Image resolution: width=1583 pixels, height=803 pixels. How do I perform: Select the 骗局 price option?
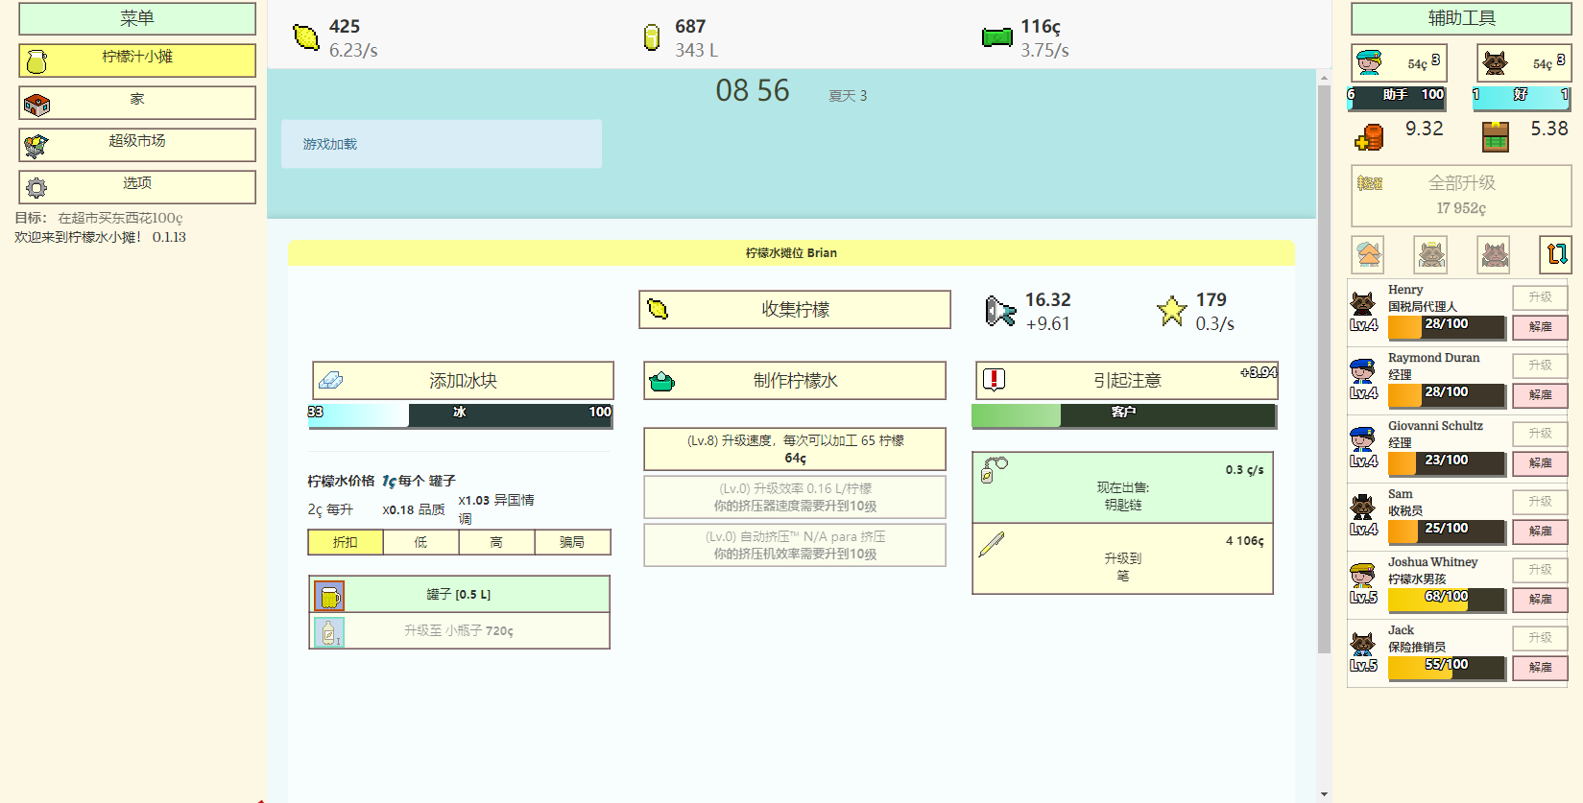(572, 542)
